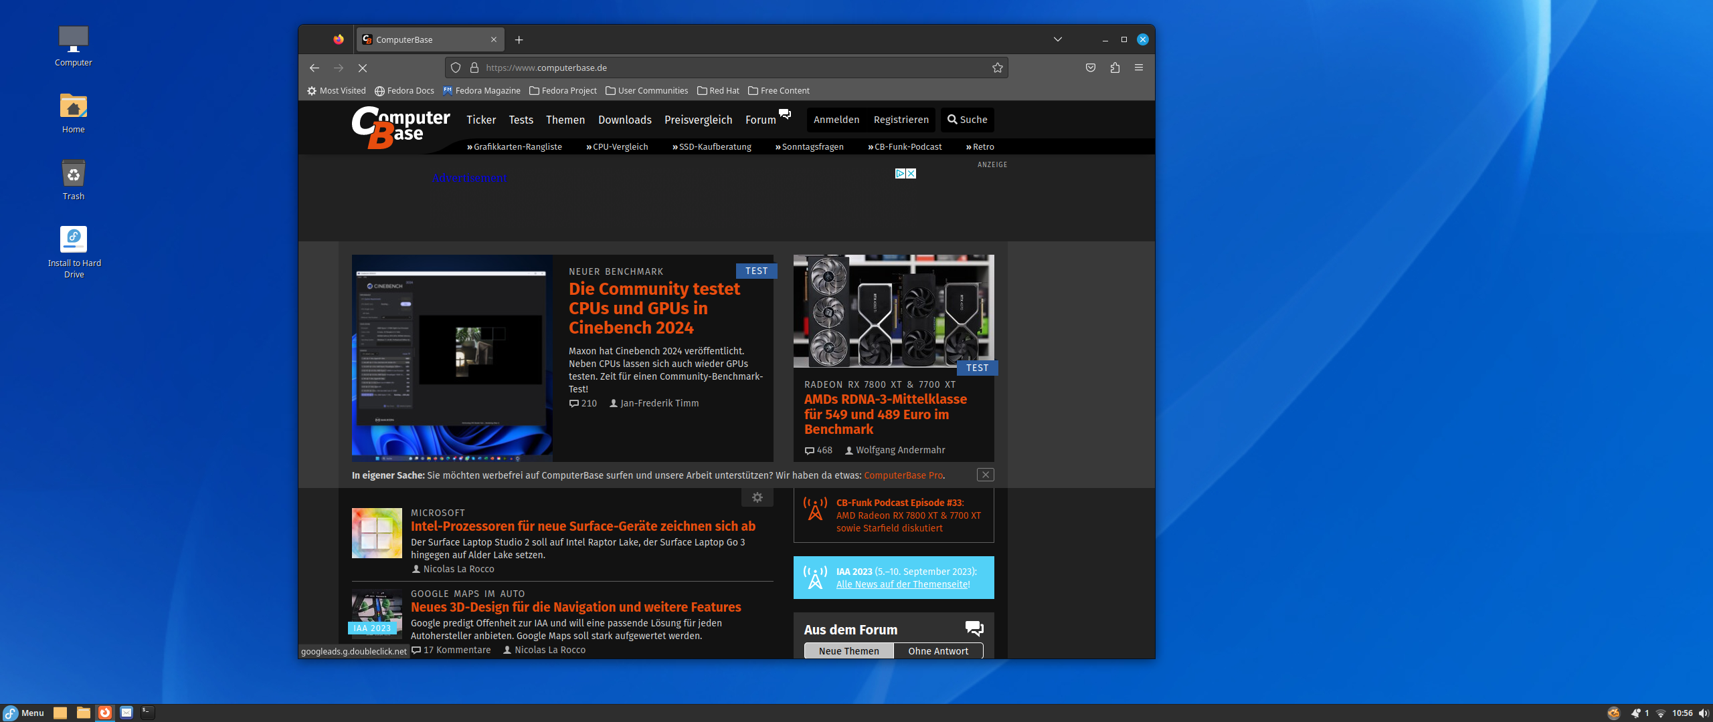This screenshot has width=1713, height=722.
Task: Click the CB-Funk podcast antenna icon
Action: pyautogui.click(x=816, y=509)
